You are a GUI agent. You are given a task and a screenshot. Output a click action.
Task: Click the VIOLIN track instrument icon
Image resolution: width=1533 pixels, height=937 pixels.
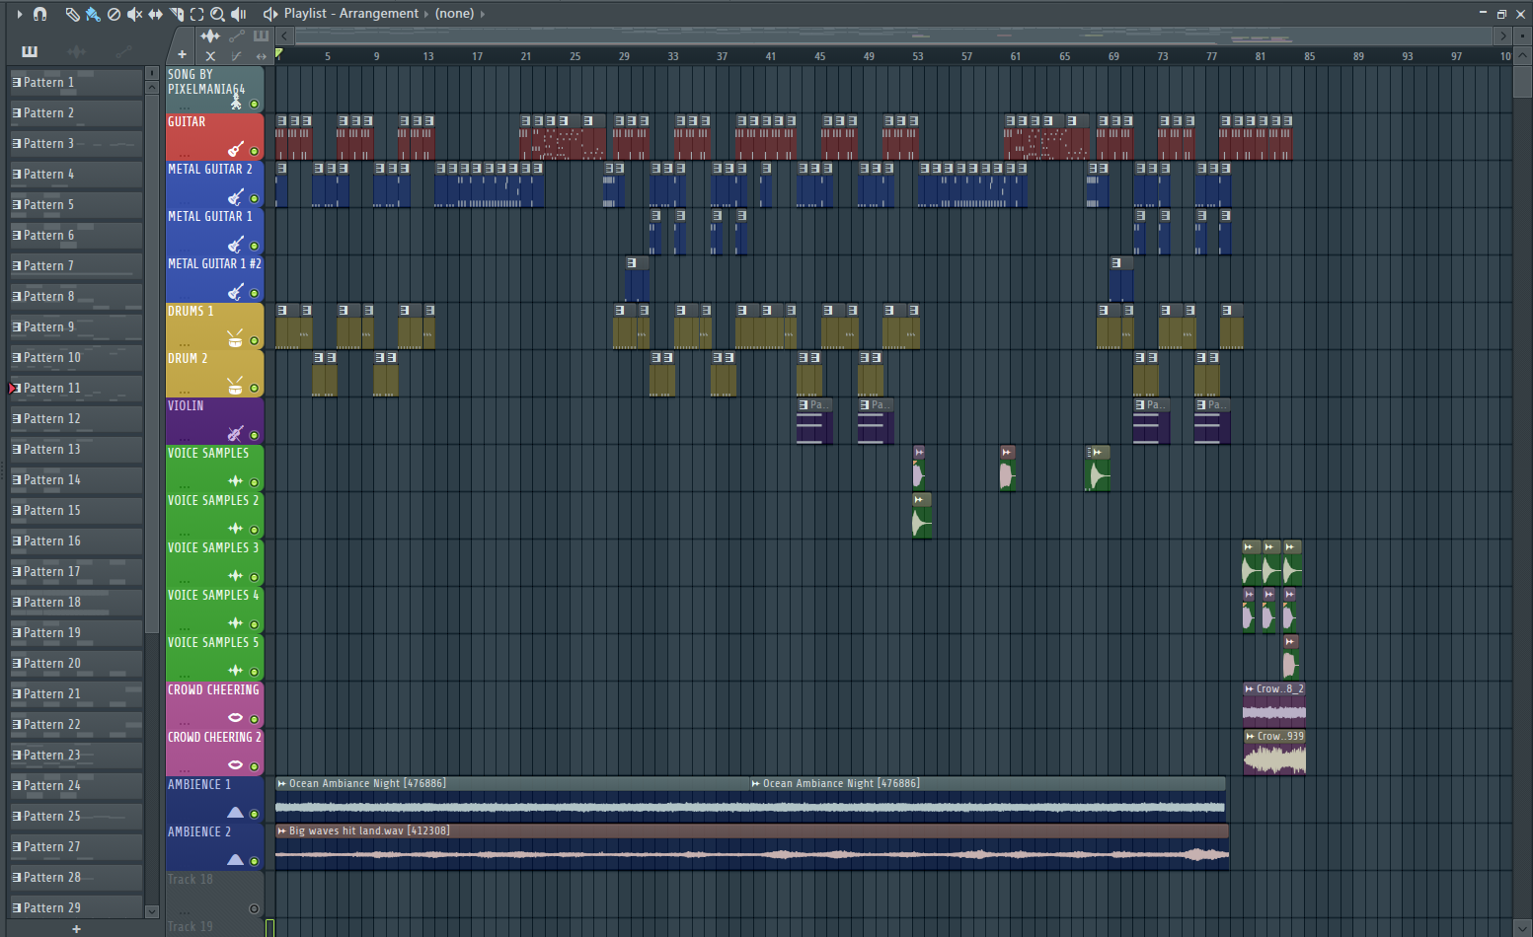[235, 433]
